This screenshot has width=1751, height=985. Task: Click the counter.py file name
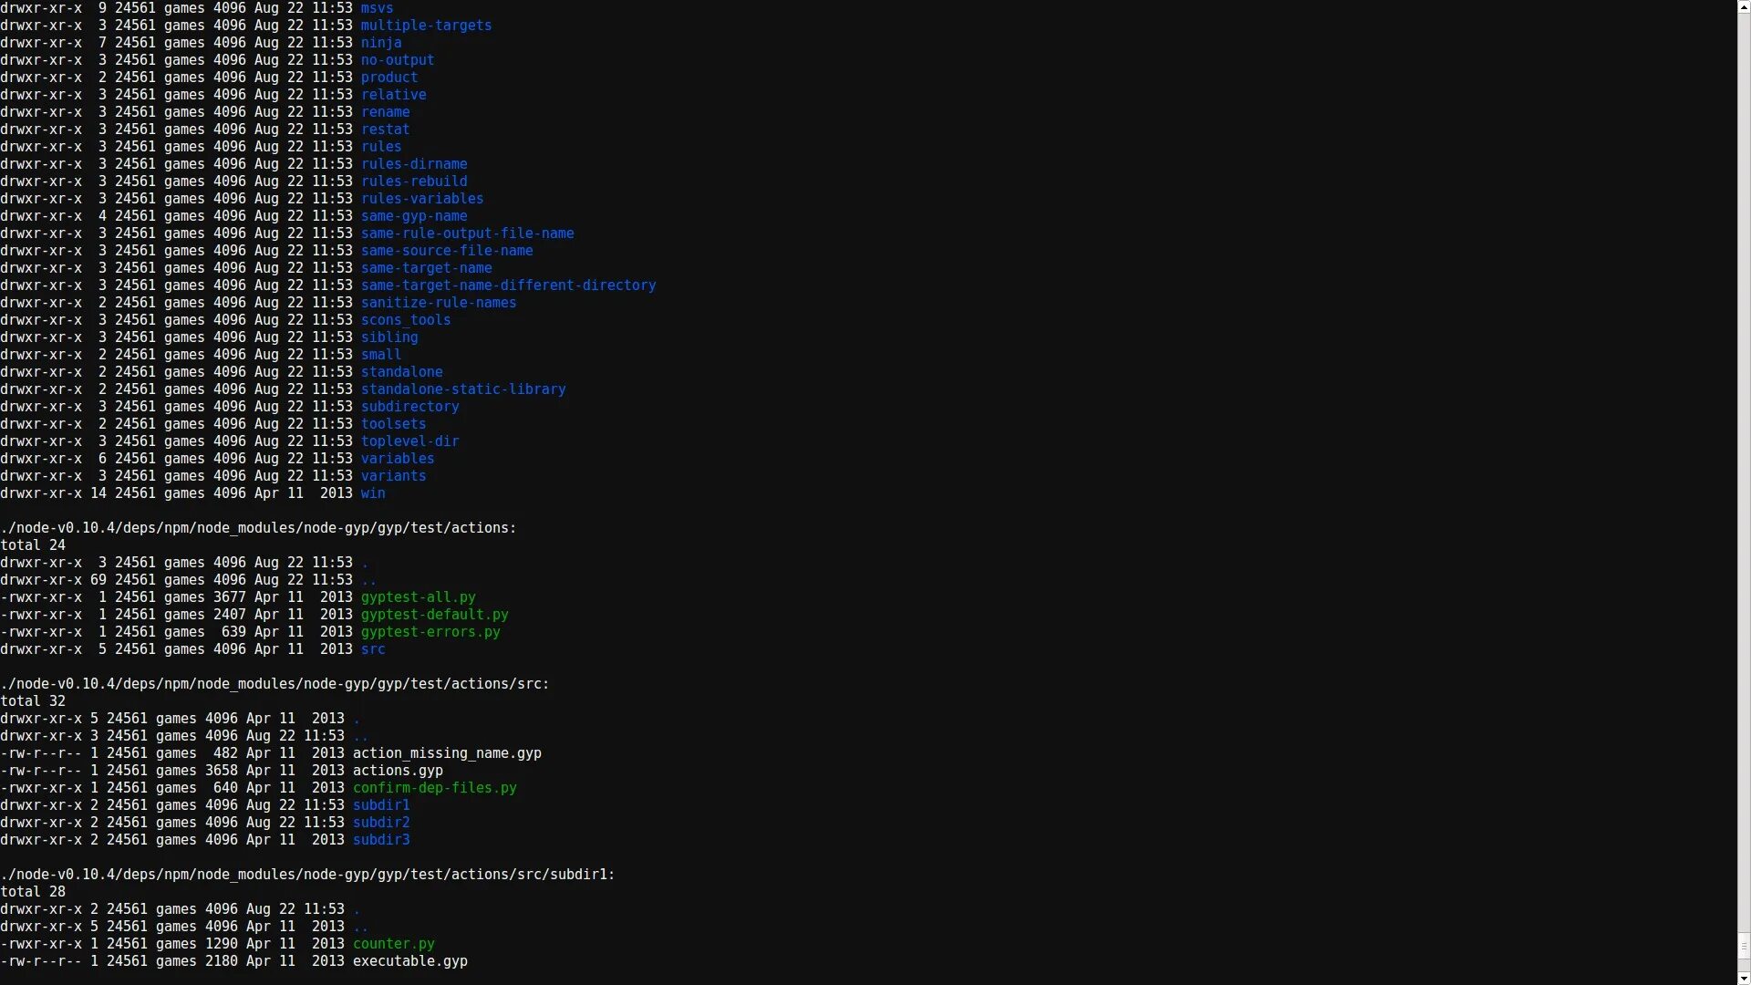pyautogui.click(x=393, y=944)
